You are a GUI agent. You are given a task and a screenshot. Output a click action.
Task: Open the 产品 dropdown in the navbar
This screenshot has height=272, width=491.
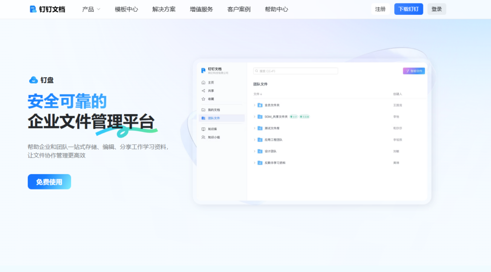point(91,10)
